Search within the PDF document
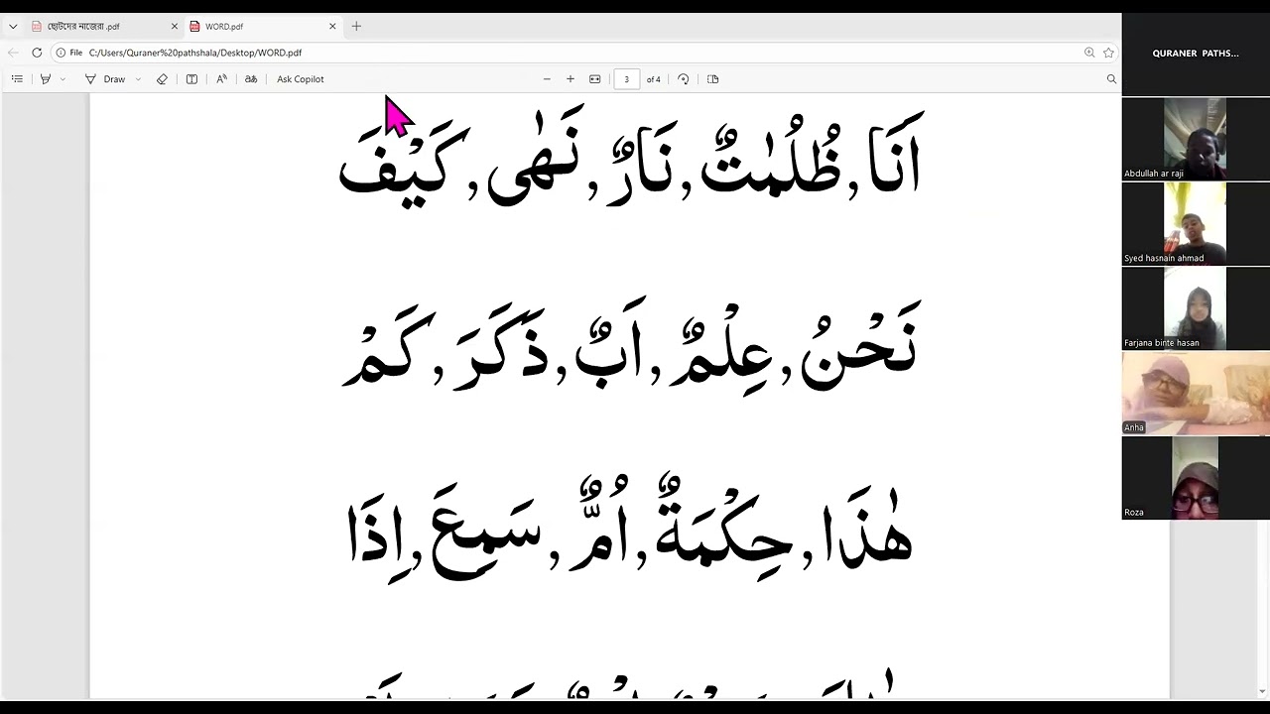Screen dimensions: 1270x714 pyautogui.click(x=1111, y=79)
